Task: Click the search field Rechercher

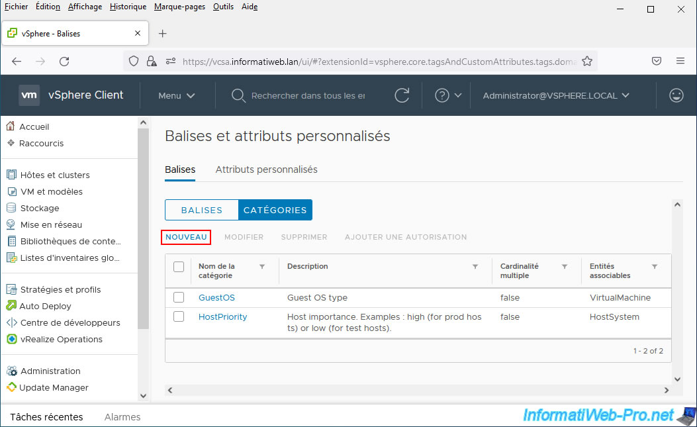Action: click(x=307, y=95)
